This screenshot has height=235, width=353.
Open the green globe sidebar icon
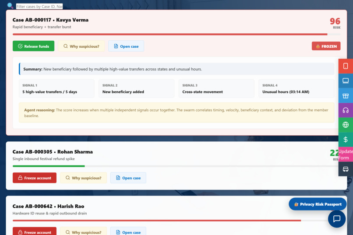(346, 125)
